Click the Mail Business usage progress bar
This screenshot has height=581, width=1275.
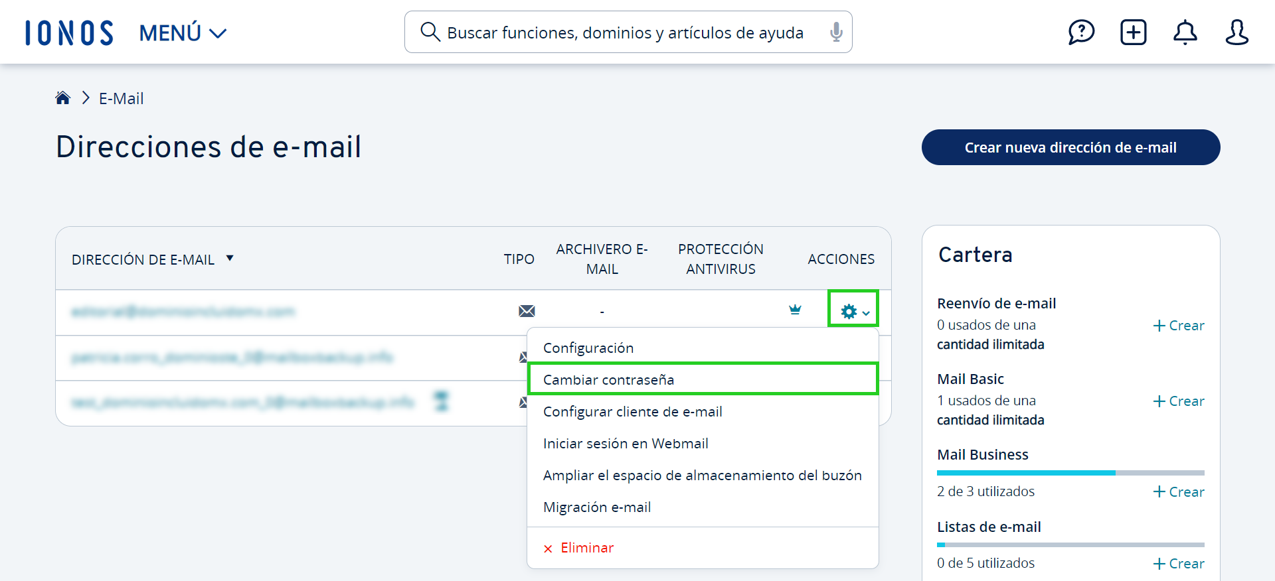[x=1070, y=473]
